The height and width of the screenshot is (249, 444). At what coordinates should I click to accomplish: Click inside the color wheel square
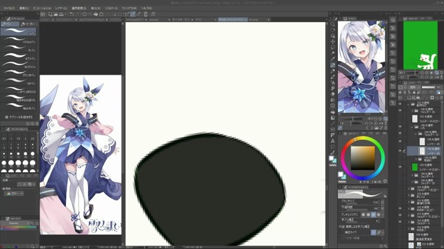click(363, 158)
